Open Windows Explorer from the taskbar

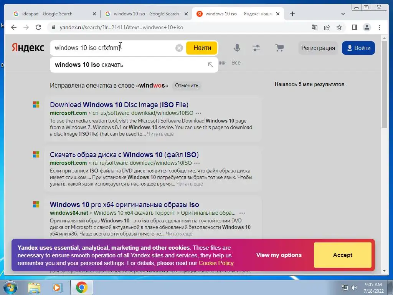[x=34, y=287]
